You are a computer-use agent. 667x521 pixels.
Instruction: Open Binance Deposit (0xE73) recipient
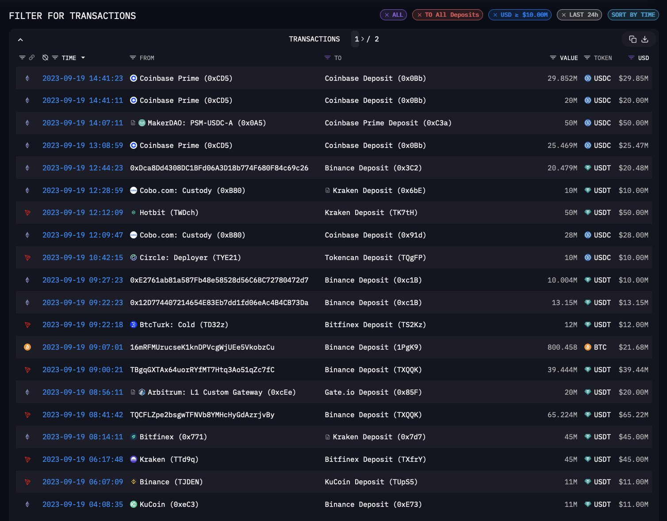pos(373,504)
